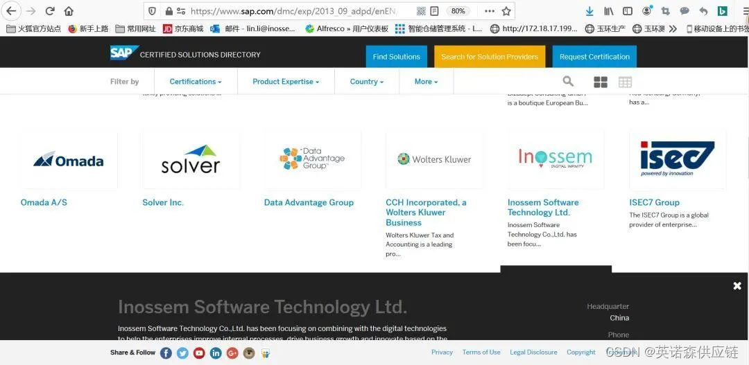Open the 智能仓储管理系统 bookmark
749x365 pixels.
(439, 28)
